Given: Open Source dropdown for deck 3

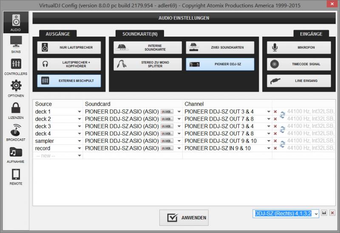Looking at the screenshot, I should coord(79,126).
